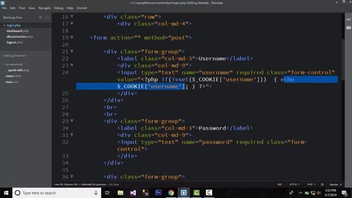Fold code at line 21
Screen dimensions: 352x198
pyautogui.click(x=72, y=51)
